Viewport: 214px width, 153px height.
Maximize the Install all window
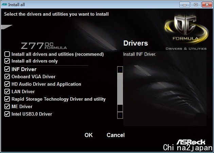(196, 5)
